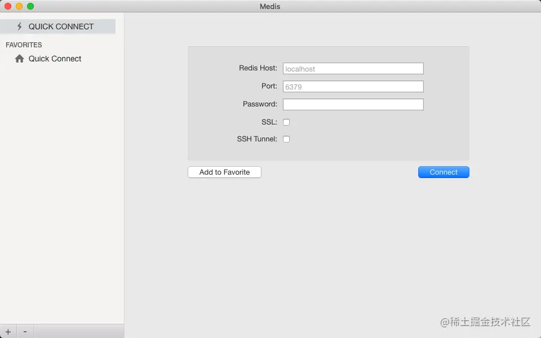
Task: Close the Medis window
Action: pyautogui.click(x=8, y=6)
